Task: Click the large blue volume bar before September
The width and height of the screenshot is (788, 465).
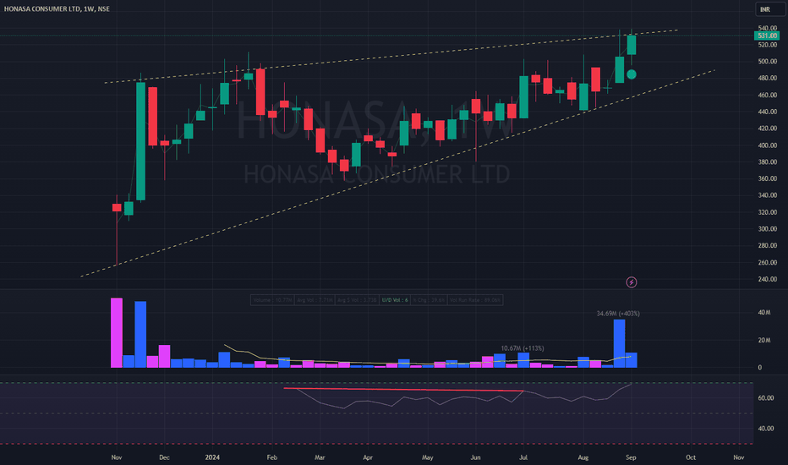Action: tap(619, 343)
